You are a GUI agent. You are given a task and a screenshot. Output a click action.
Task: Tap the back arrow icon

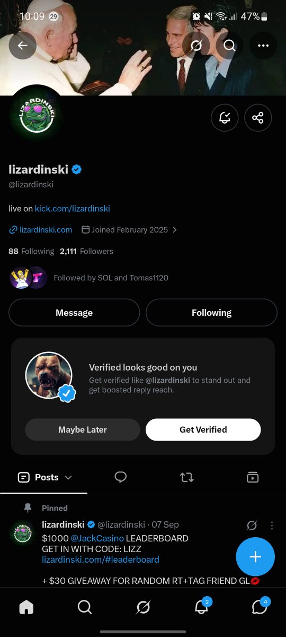pyautogui.click(x=23, y=46)
